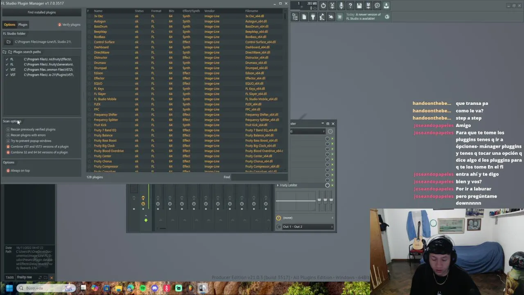Screen dimensions: 524x295
Task: Select the Fruity Blood Overdrive plugin row
Action: click(x=185, y=151)
